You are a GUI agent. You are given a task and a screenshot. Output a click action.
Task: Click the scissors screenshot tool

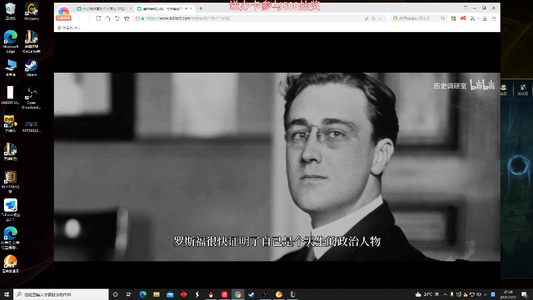[x=472, y=19]
